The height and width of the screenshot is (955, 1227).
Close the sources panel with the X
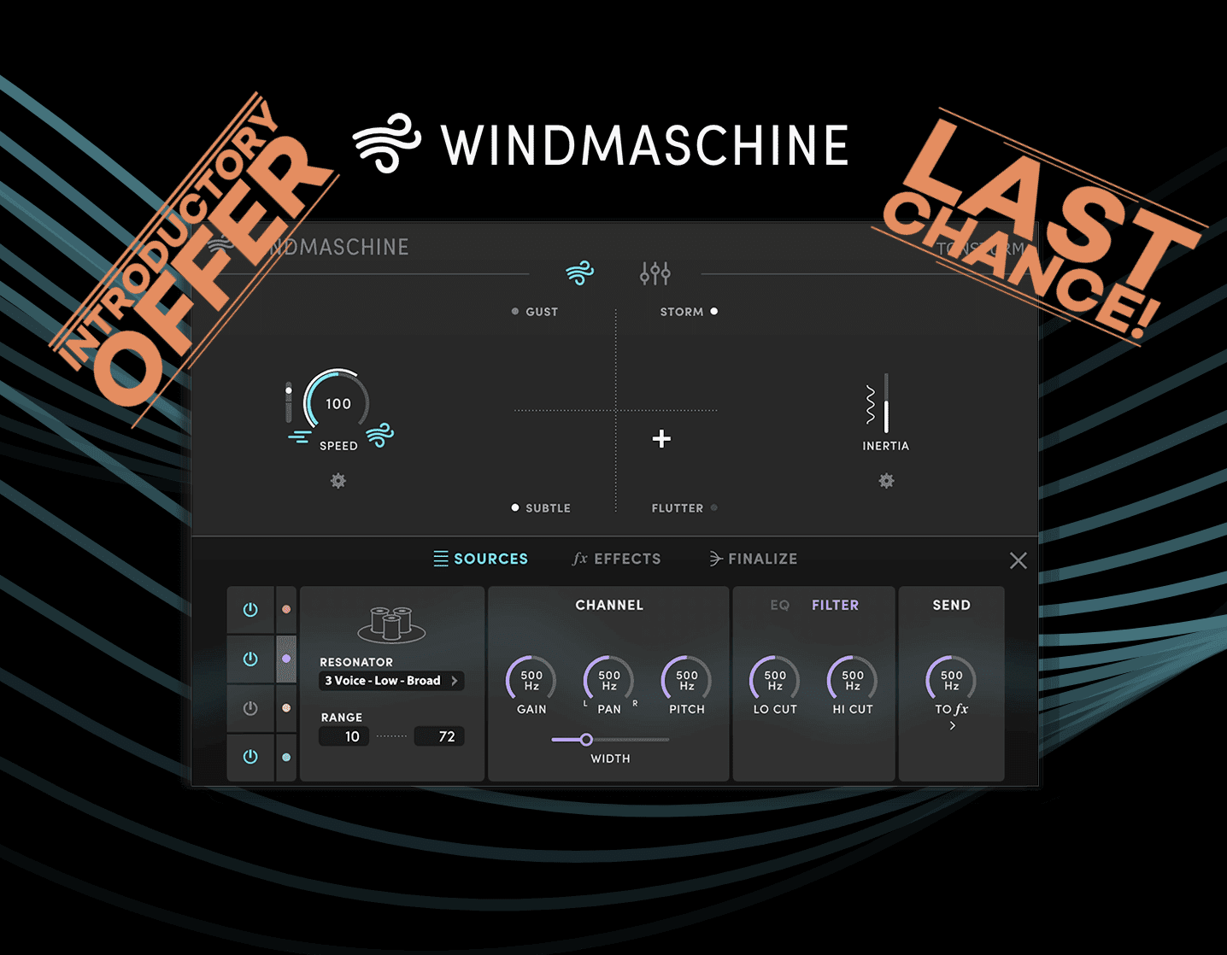coord(1018,560)
